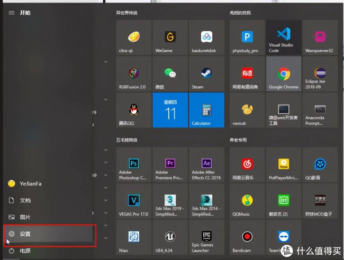
Task: Launch phpstudy_pro tile
Action: click(x=247, y=38)
